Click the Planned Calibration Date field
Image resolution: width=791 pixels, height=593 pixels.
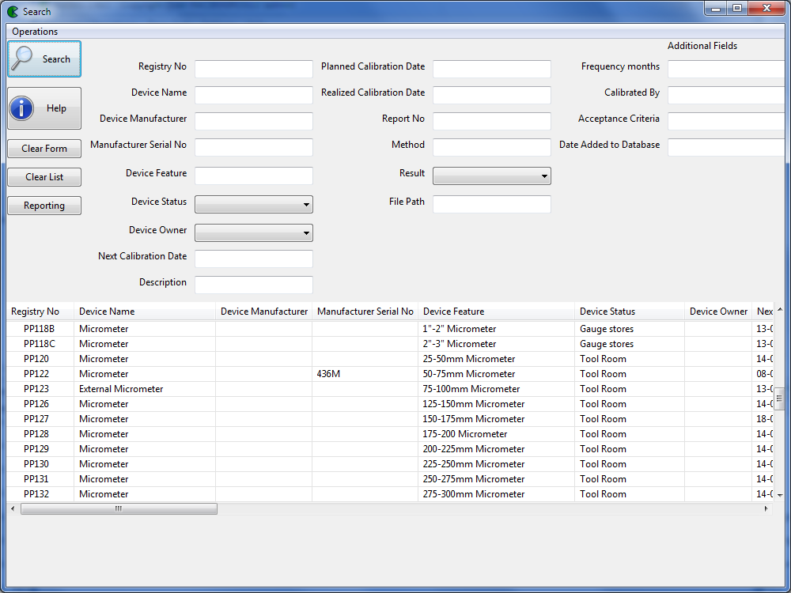pyautogui.click(x=491, y=69)
